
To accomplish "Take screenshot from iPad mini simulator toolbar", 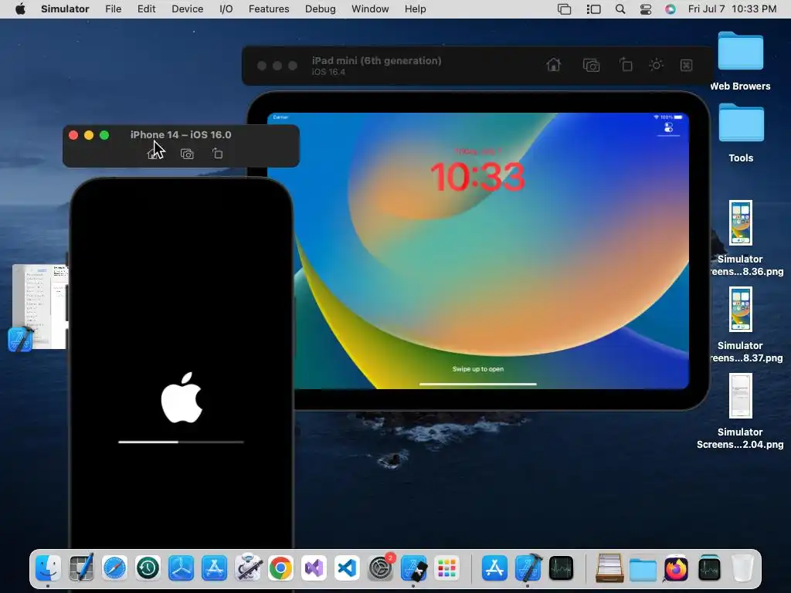I will point(591,65).
